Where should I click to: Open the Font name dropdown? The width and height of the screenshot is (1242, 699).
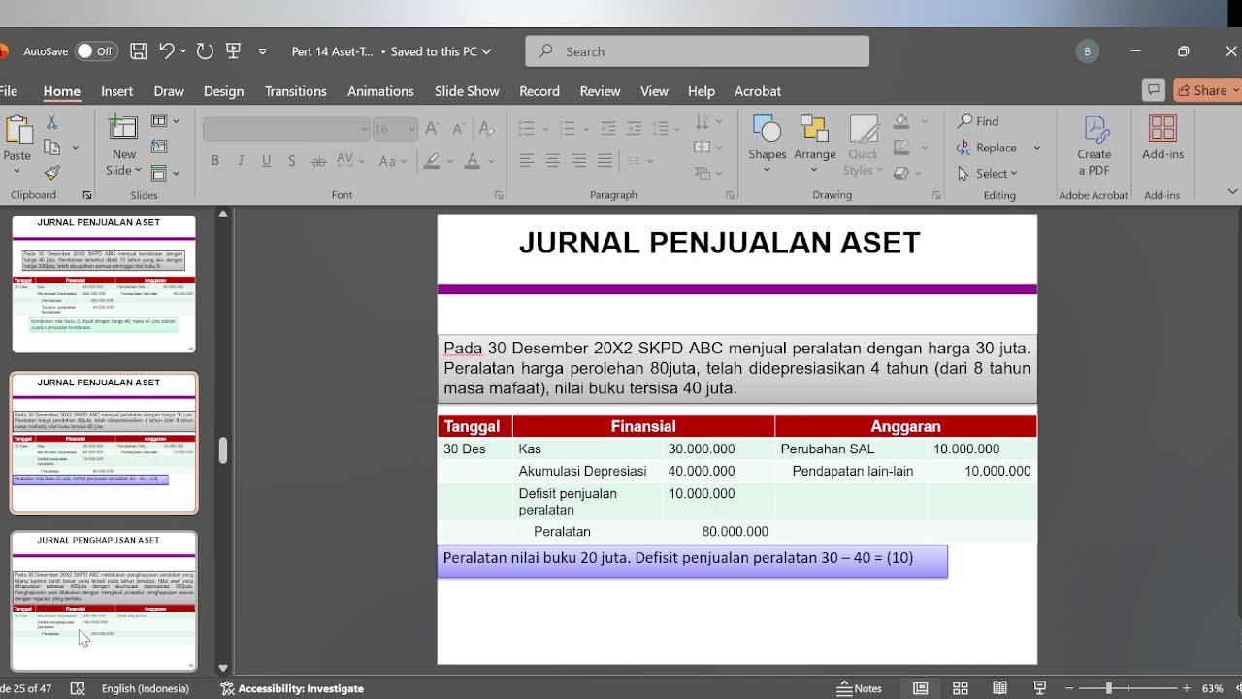pos(365,129)
